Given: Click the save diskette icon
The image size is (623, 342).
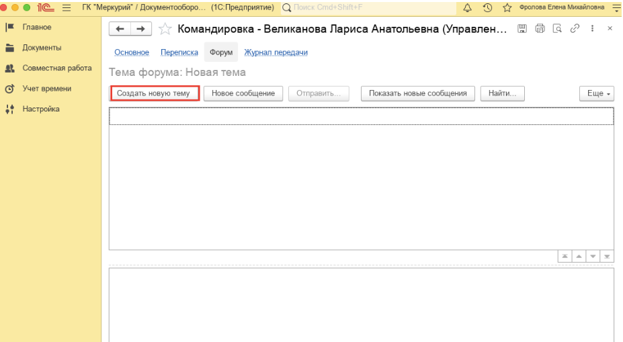Looking at the screenshot, I should (522, 28).
